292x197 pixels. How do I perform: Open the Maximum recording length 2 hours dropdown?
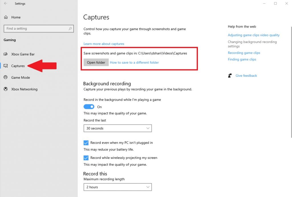pyautogui.click(x=118, y=187)
